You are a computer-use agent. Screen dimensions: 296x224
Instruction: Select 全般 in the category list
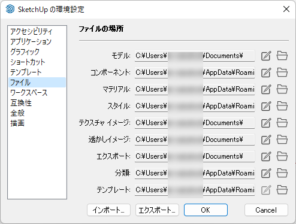(37, 113)
